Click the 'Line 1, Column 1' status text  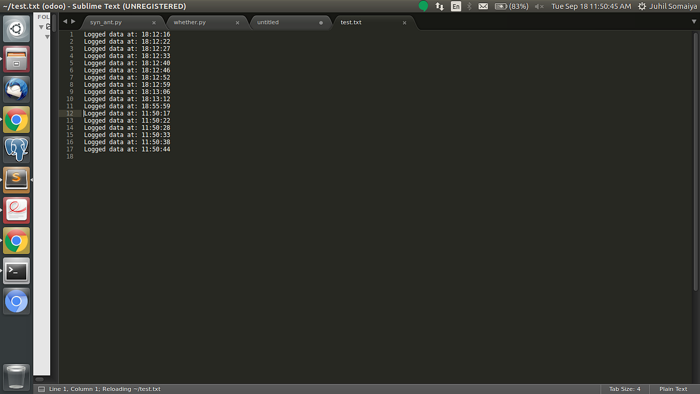(x=75, y=389)
